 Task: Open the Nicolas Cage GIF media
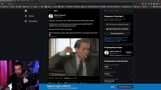(74, 57)
